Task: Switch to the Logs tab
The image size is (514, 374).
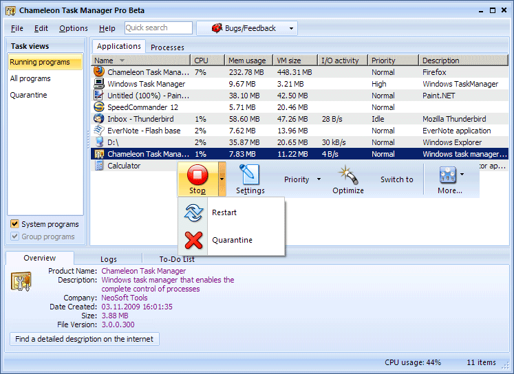Action: click(109, 259)
